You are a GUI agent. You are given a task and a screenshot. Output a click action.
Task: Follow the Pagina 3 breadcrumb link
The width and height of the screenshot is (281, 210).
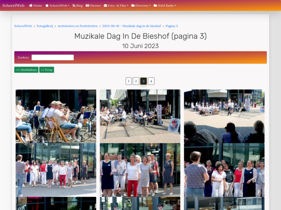click(x=172, y=26)
